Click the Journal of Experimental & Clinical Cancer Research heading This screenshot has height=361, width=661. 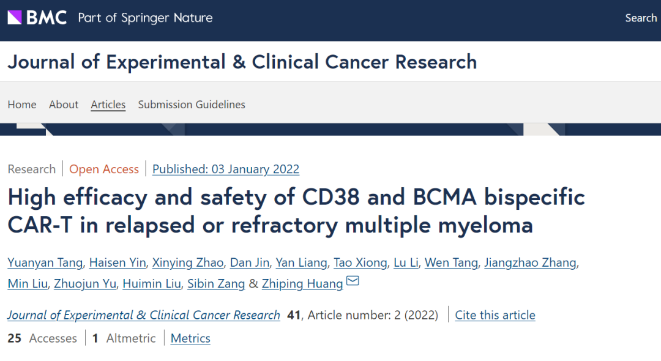(x=242, y=62)
